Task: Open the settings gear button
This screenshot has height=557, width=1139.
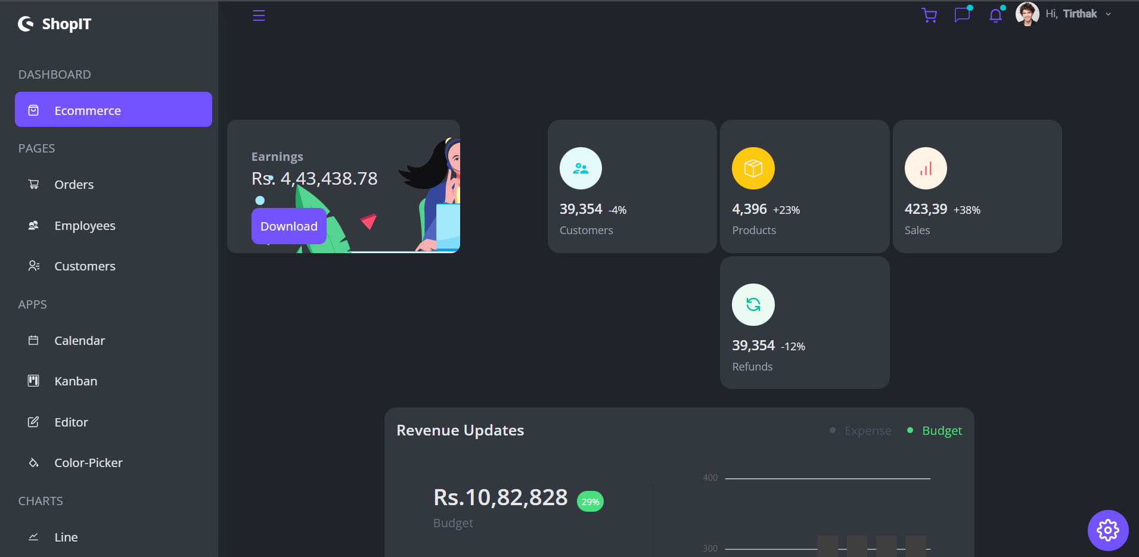Action: click(x=1108, y=530)
